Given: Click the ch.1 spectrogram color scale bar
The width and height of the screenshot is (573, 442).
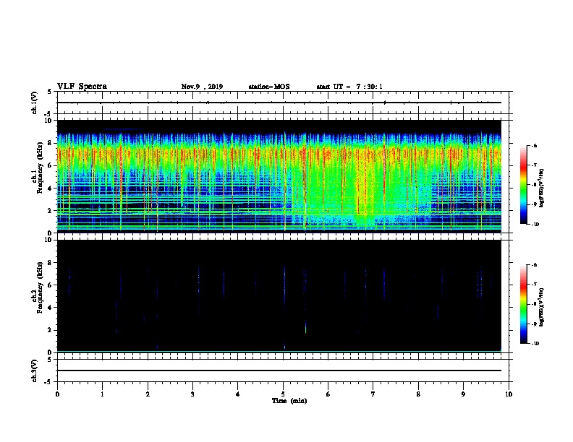Looking at the screenshot, I should (523, 185).
